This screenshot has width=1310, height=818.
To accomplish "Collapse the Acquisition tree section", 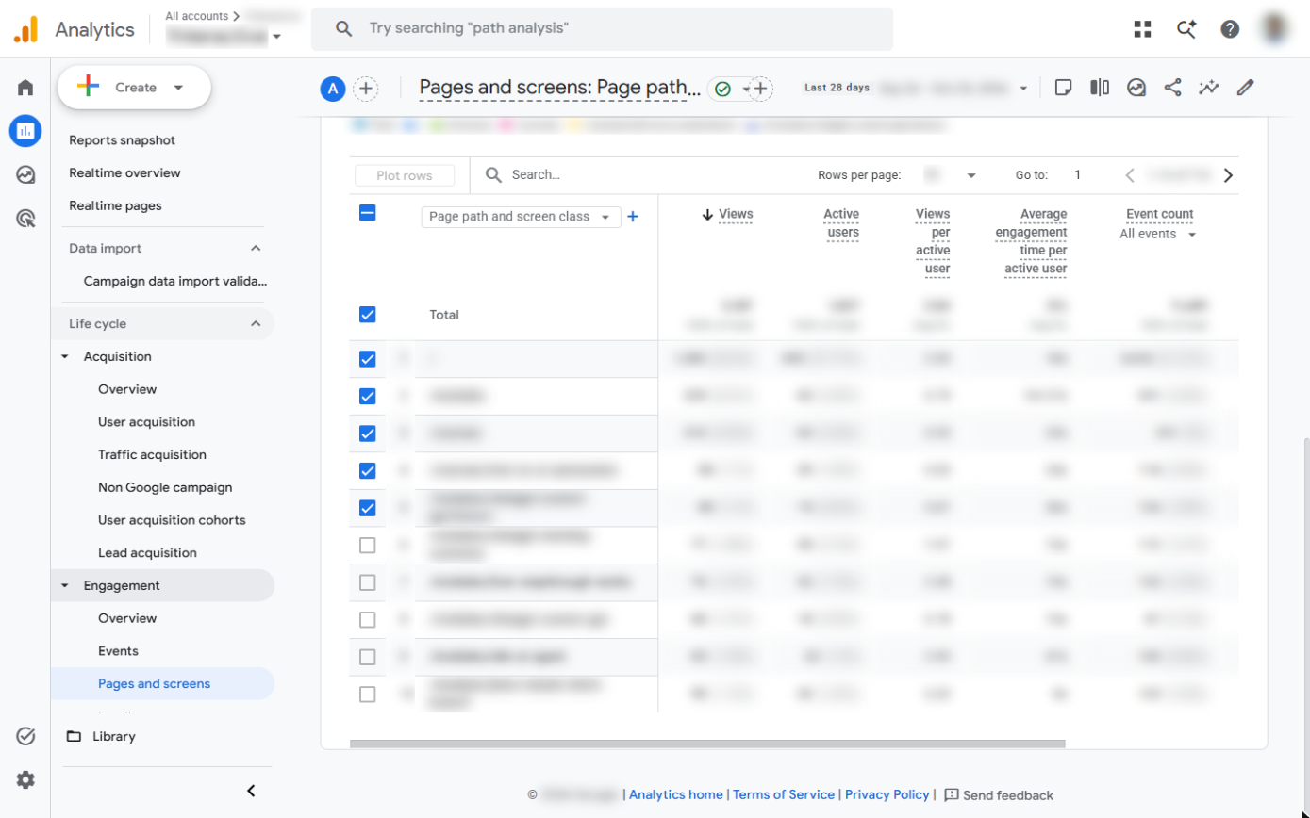I will click(65, 357).
